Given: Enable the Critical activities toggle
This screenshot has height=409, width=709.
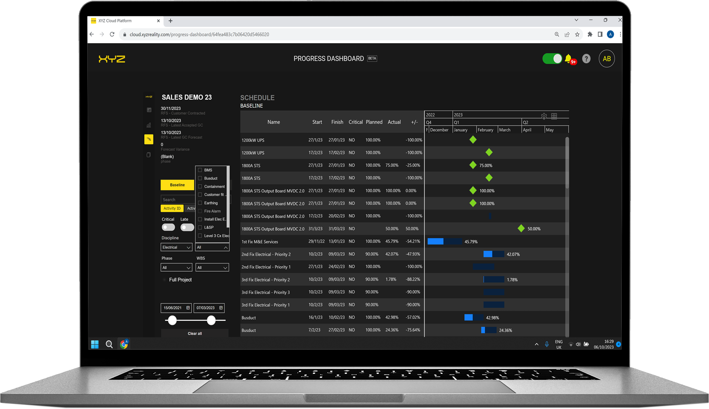Looking at the screenshot, I should 168,227.
